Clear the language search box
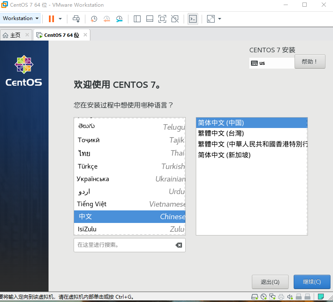This screenshot has width=333, height=302. (179, 245)
